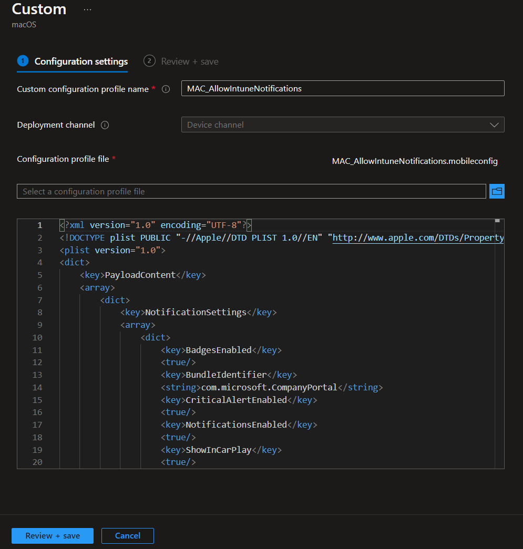Click the blue folder browse file icon
Screen dimensions: 523x549
(x=497, y=191)
